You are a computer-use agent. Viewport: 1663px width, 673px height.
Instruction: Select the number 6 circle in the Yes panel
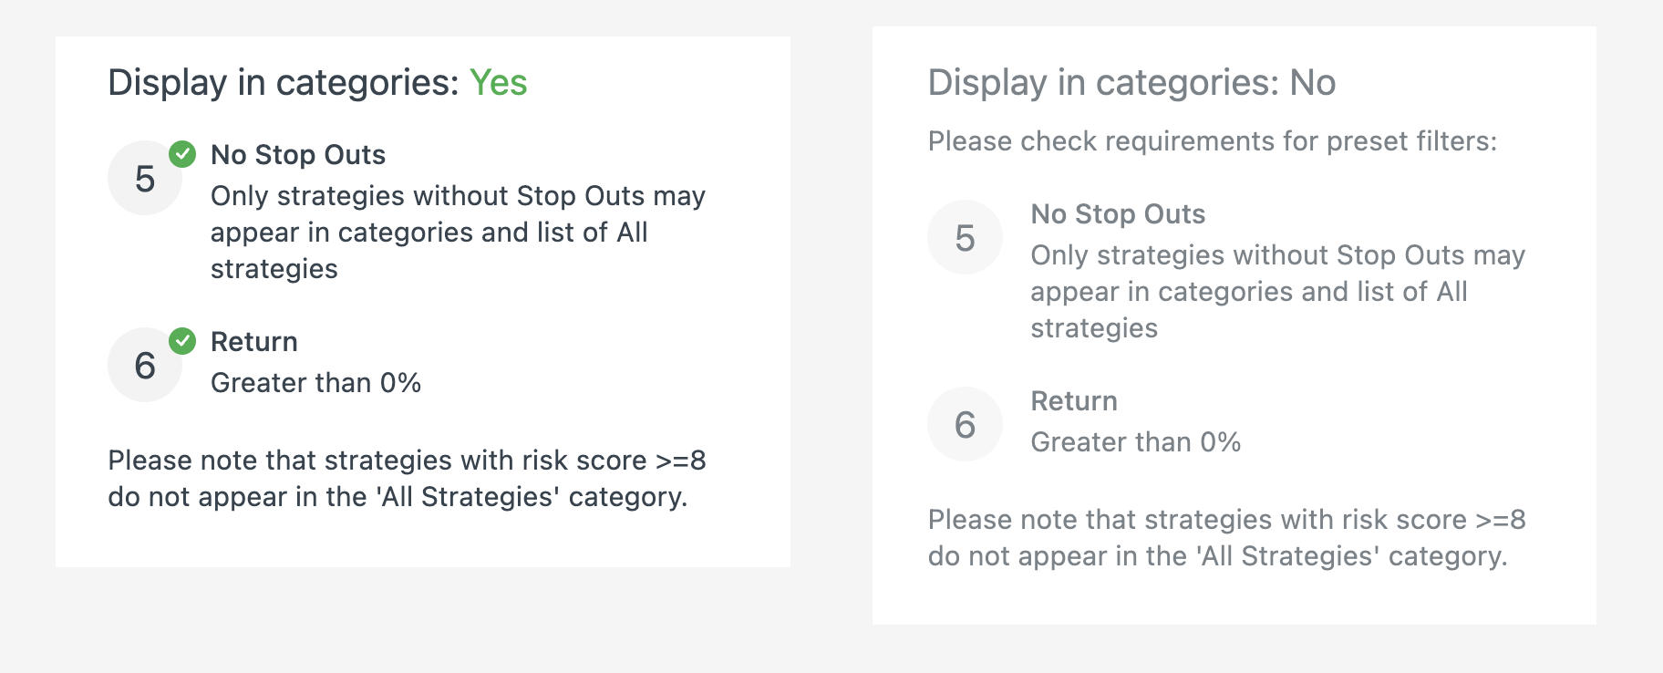tap(145, 365)
